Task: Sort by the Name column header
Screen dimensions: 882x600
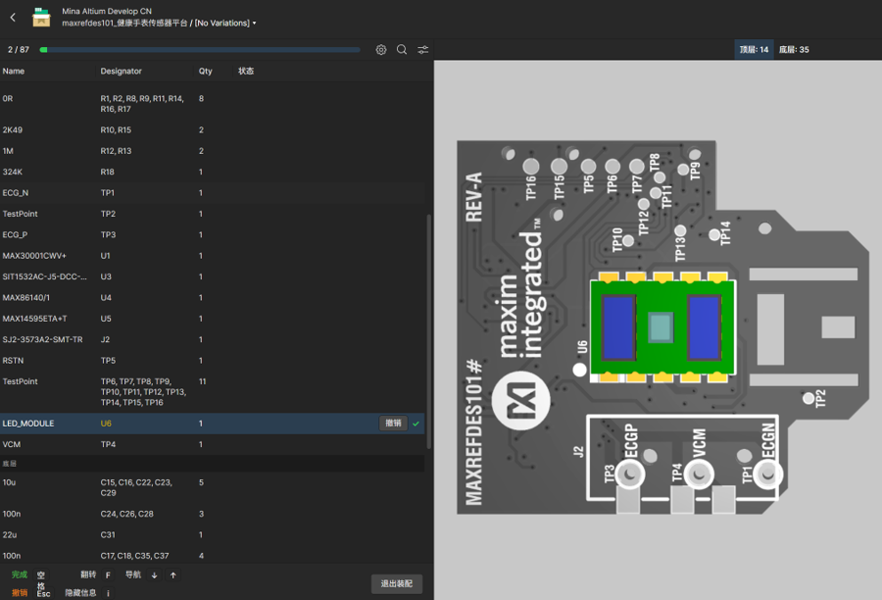Action: point(14,71)
